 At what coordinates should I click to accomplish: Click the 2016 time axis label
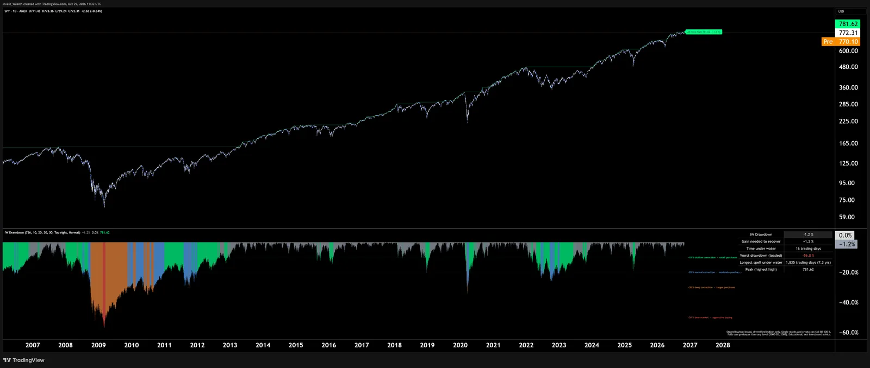(x=329, y=345)
